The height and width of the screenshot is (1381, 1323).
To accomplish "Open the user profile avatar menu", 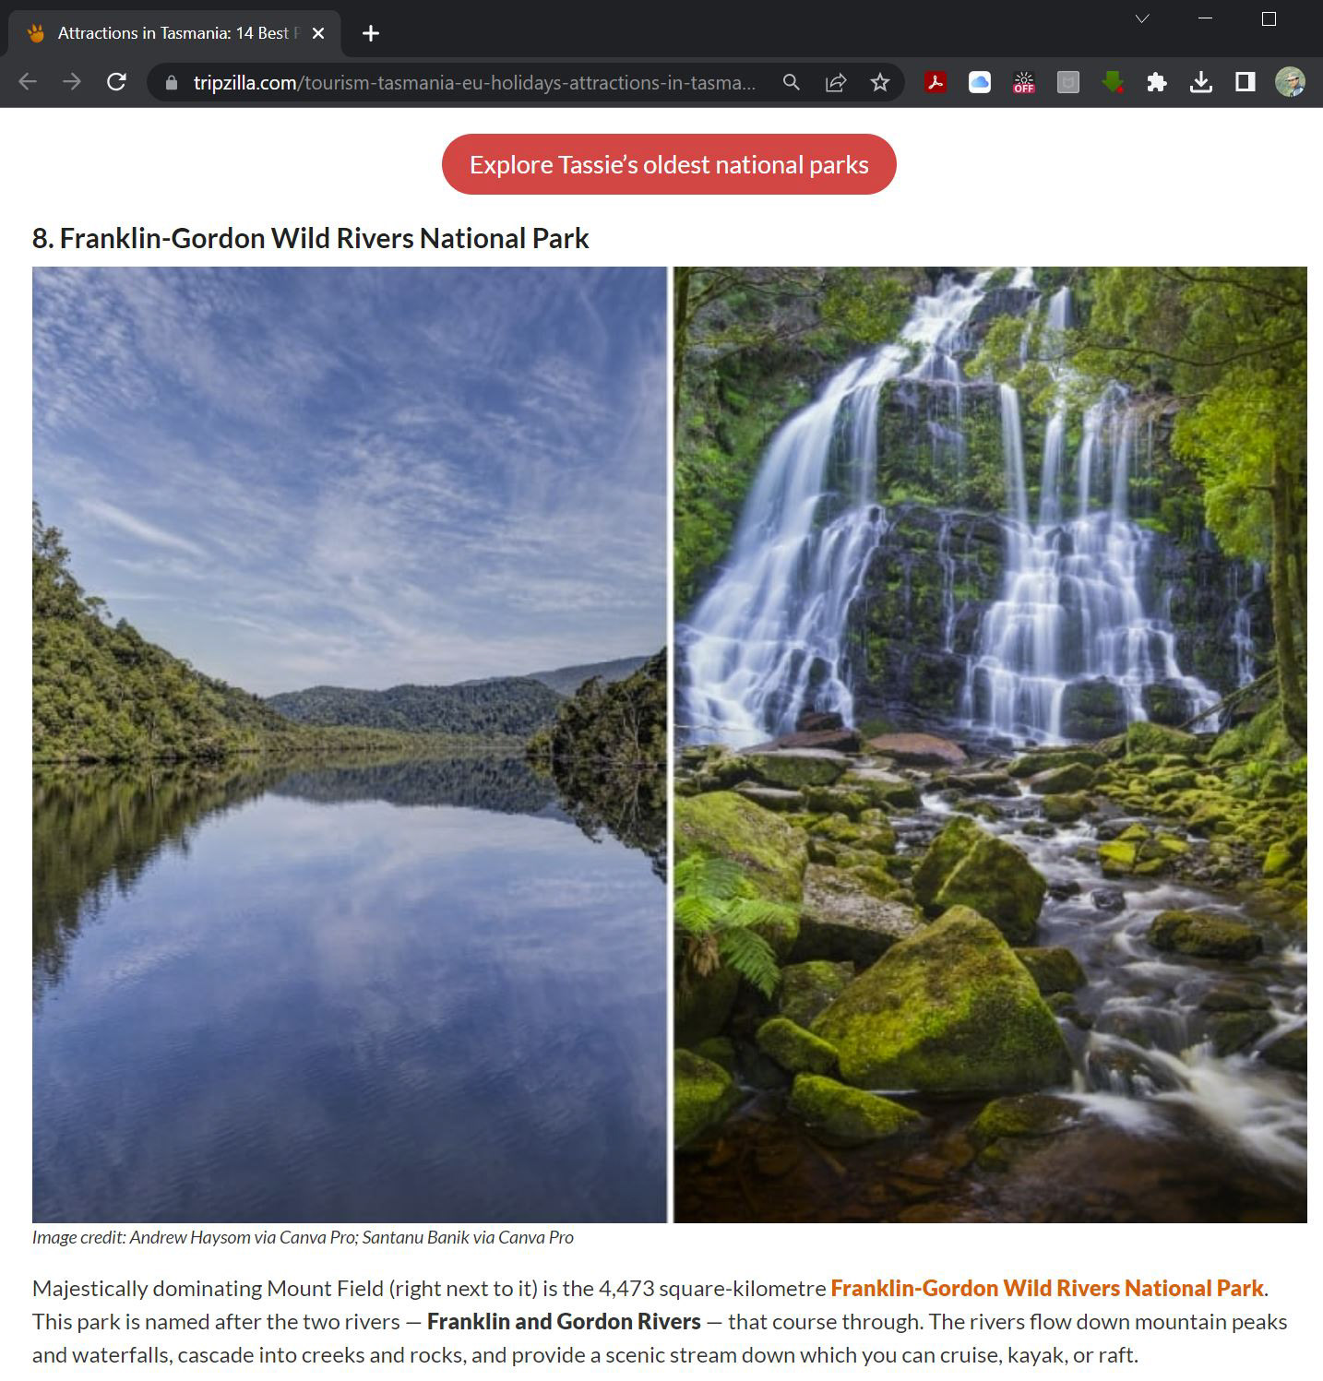I will (1290, 82).
